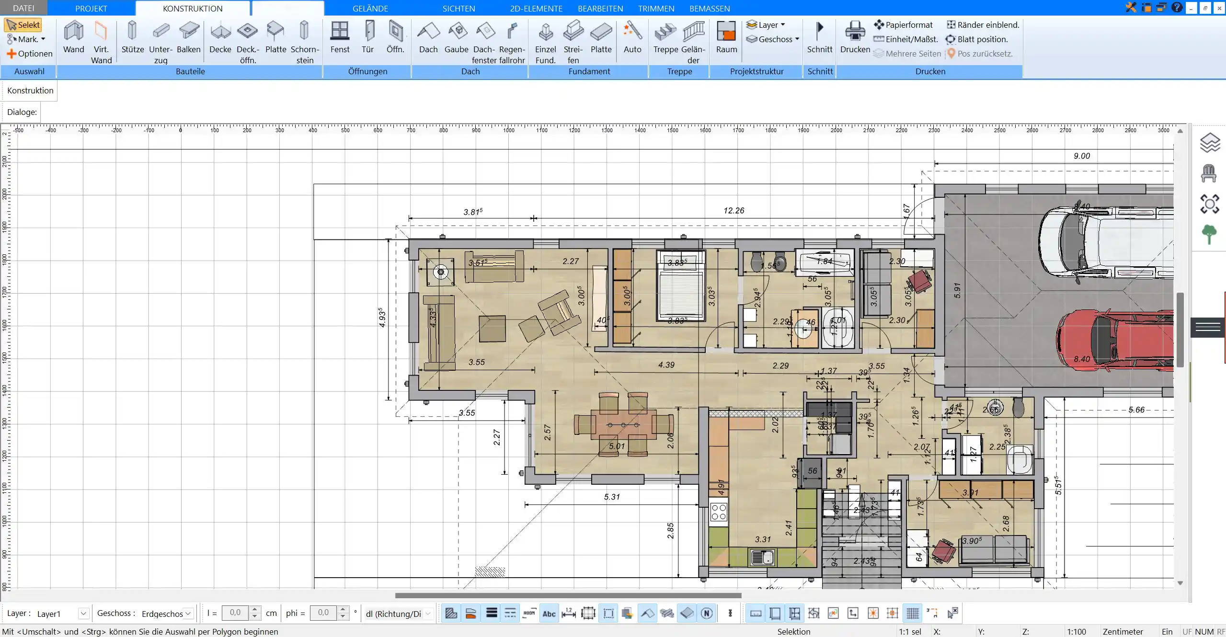
Task: Select the Fenst window tool
Action: click(340, 37)
